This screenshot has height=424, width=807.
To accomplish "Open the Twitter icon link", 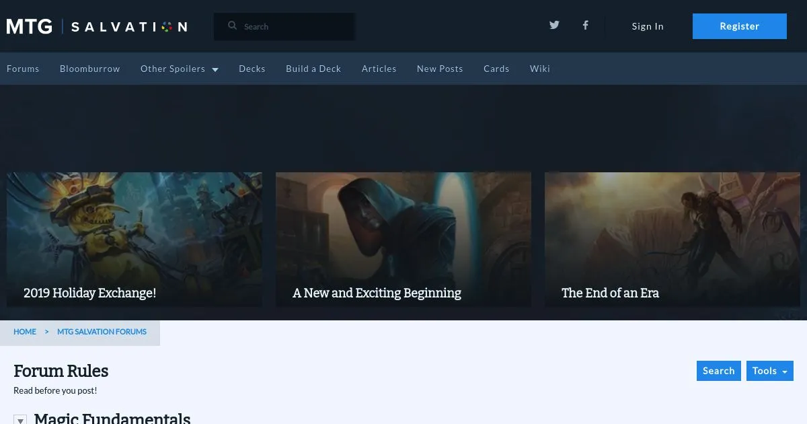I will (554, 26).
